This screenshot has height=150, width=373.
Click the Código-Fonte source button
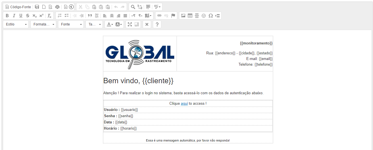(18, 7)
